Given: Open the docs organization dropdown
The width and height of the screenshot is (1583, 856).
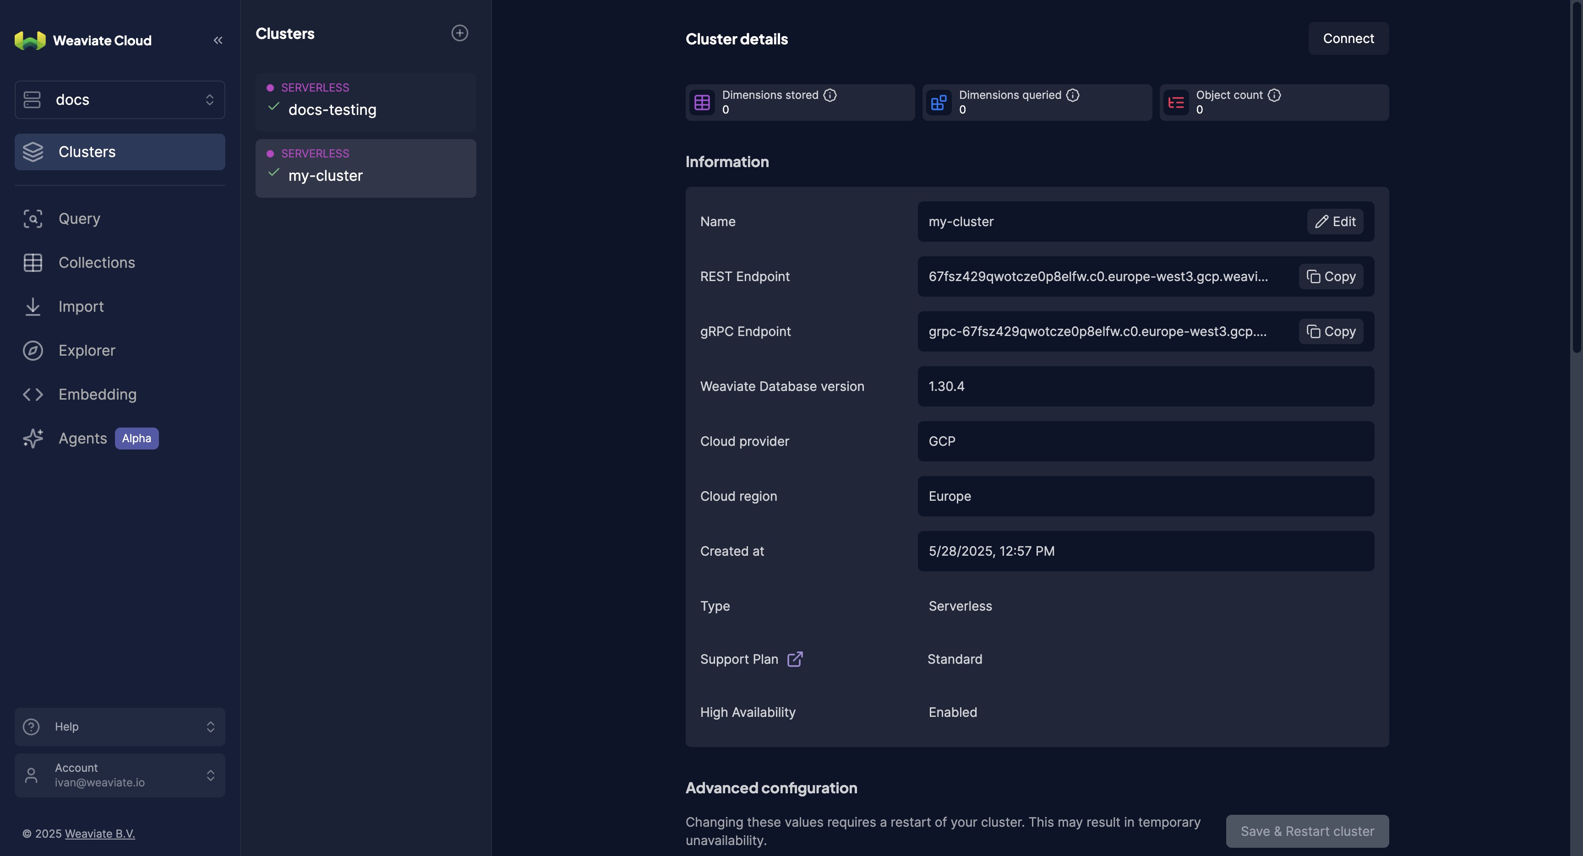Looking at the screenshot, I should coord(120,99).
